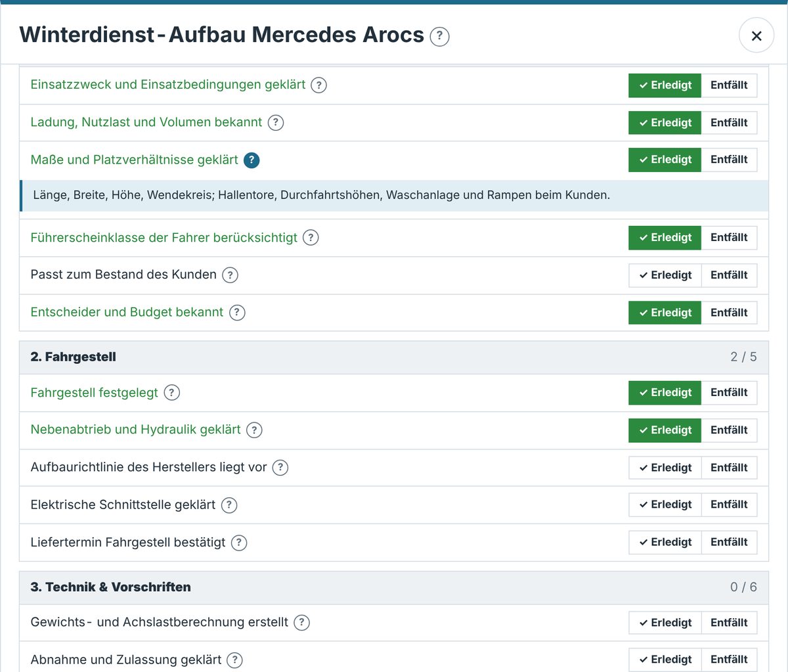This screenshot has height=672, width=788.
Task: Show help for Passt zum Bestand des Kunden
Action: click(230, 275)
